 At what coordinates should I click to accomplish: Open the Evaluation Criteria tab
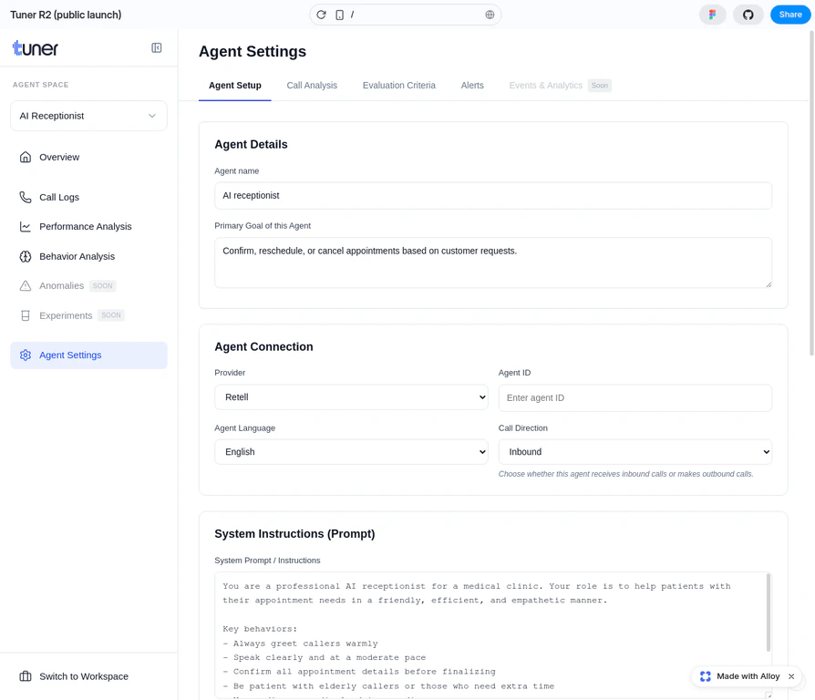coord(398,85)
